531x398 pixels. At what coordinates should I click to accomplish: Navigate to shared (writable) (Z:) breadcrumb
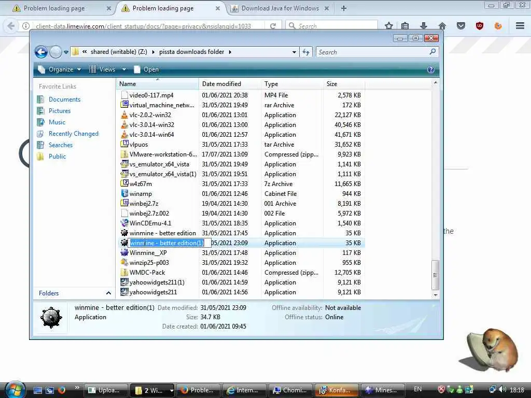119,52
